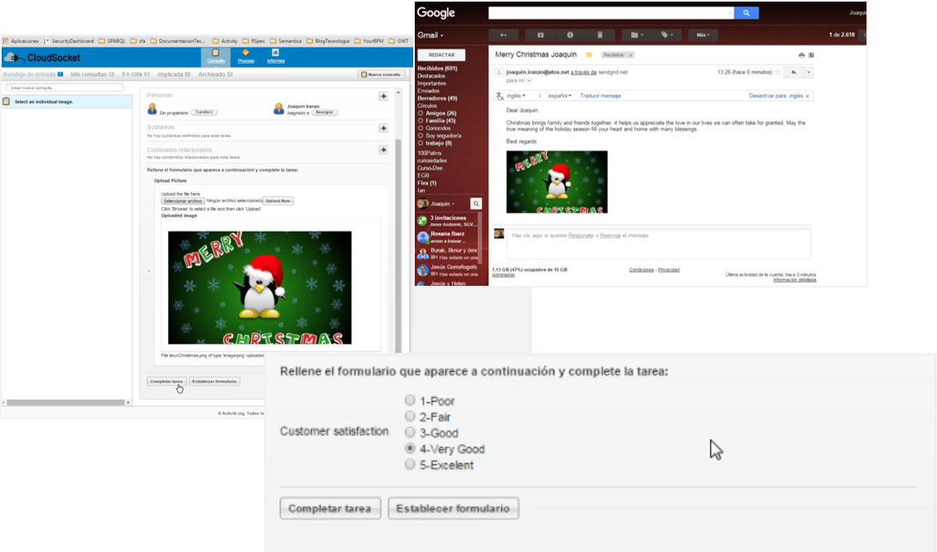
Task: Switch to Implicada tab
Action: (x=173, y=75)
